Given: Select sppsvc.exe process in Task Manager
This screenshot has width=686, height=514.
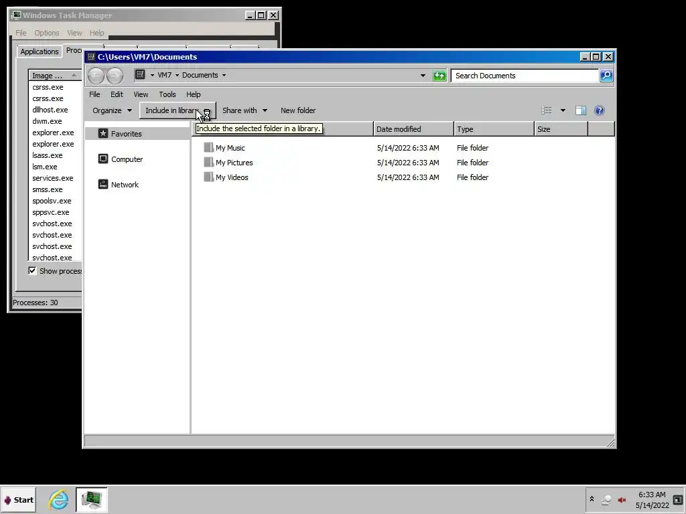Looking at the screenshot, I should (x=50, y=212).
